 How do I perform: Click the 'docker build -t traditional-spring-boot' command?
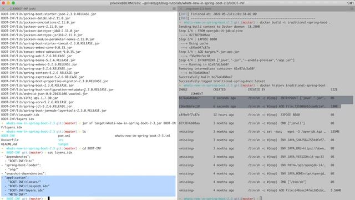pos(293,22)
